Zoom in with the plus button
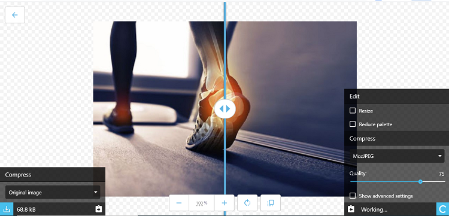This screenshot has height=216, width=449. 224,203
